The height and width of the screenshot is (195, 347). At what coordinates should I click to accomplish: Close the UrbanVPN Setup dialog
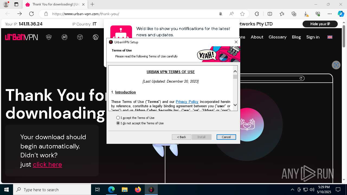236,42
